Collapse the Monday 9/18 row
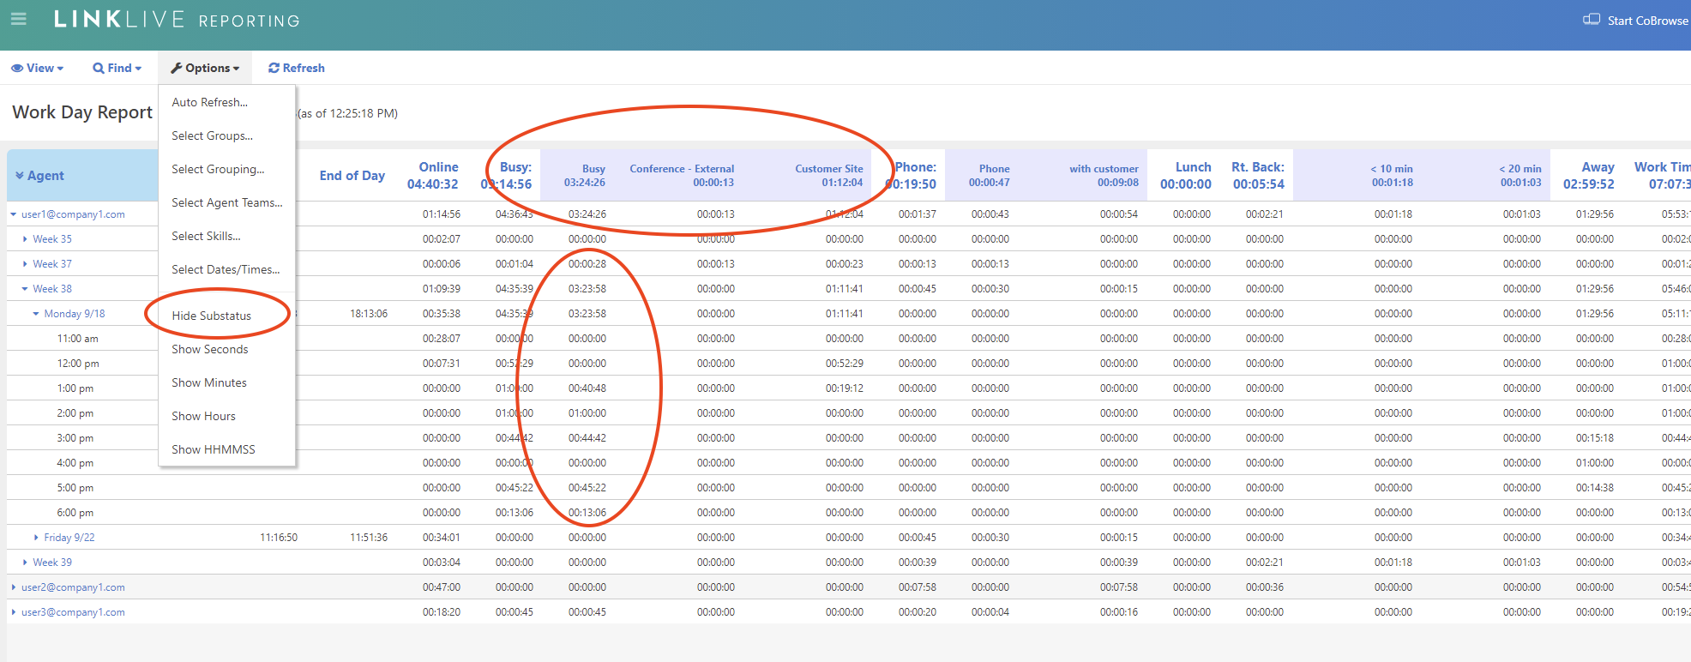This screenshot has height=662, width=1691. pyautogui.click(x=36, y=314)
